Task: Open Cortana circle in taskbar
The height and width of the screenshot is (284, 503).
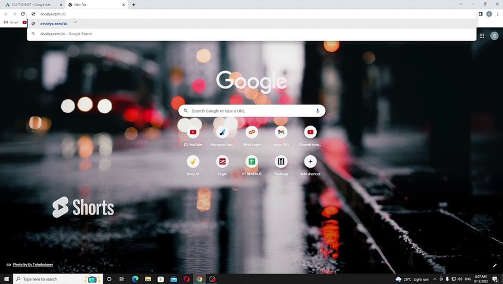Action: [109, 279]
